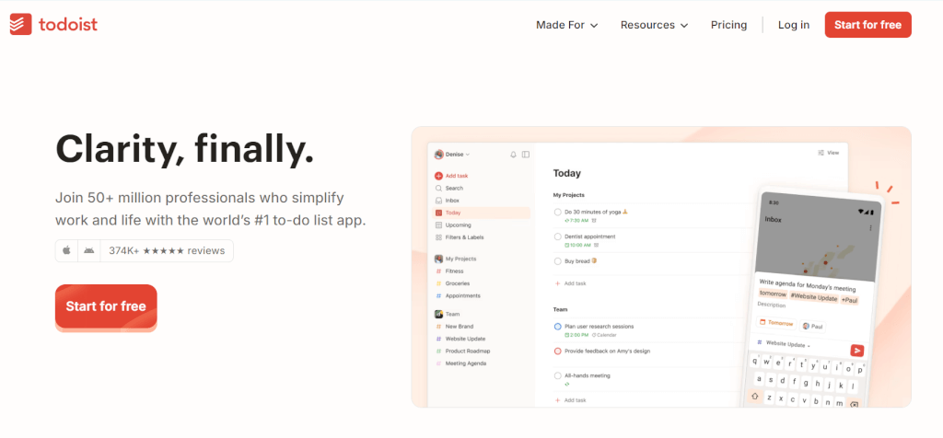Click the notification bell icon near Denise
This screenshot has height=438, width=943.
(x=513, y=155)
